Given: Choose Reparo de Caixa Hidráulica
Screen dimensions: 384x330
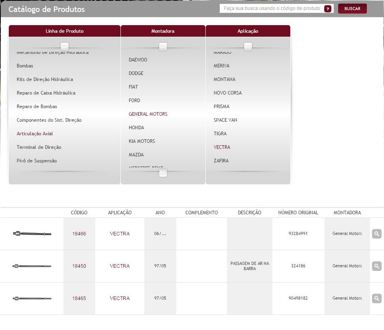Looking at the screenshot, I should point(46,93).
